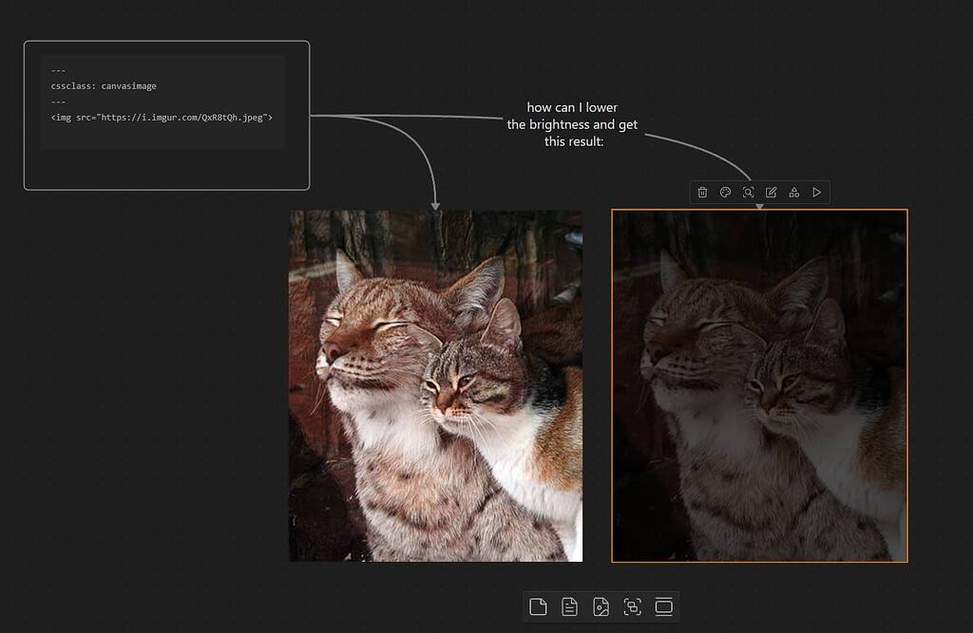Click the card outline icon in bottom toolbar

tap(662, 605)
